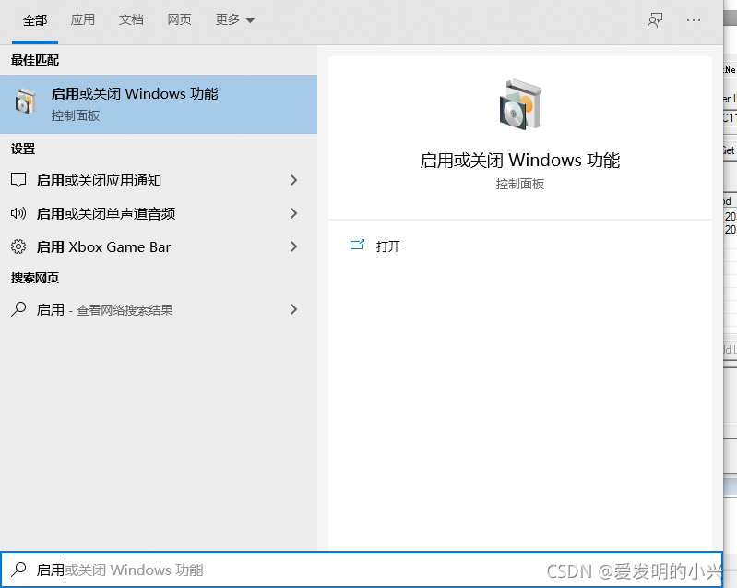
Task: Switch to the 全部 tab
Action: (35, 20)
